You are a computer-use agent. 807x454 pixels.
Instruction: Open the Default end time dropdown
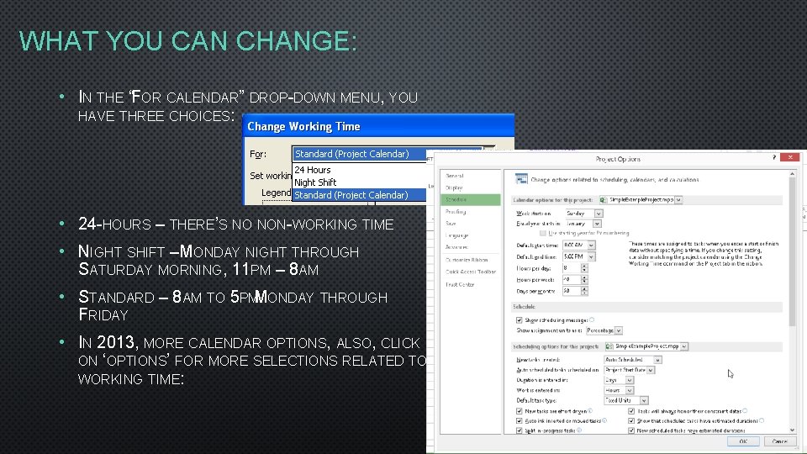[591, 256]
